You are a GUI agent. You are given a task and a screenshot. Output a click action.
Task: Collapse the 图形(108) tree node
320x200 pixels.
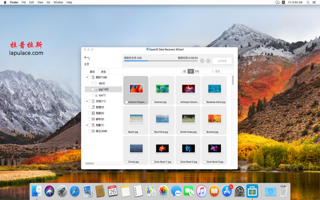[x=87, y=77]
